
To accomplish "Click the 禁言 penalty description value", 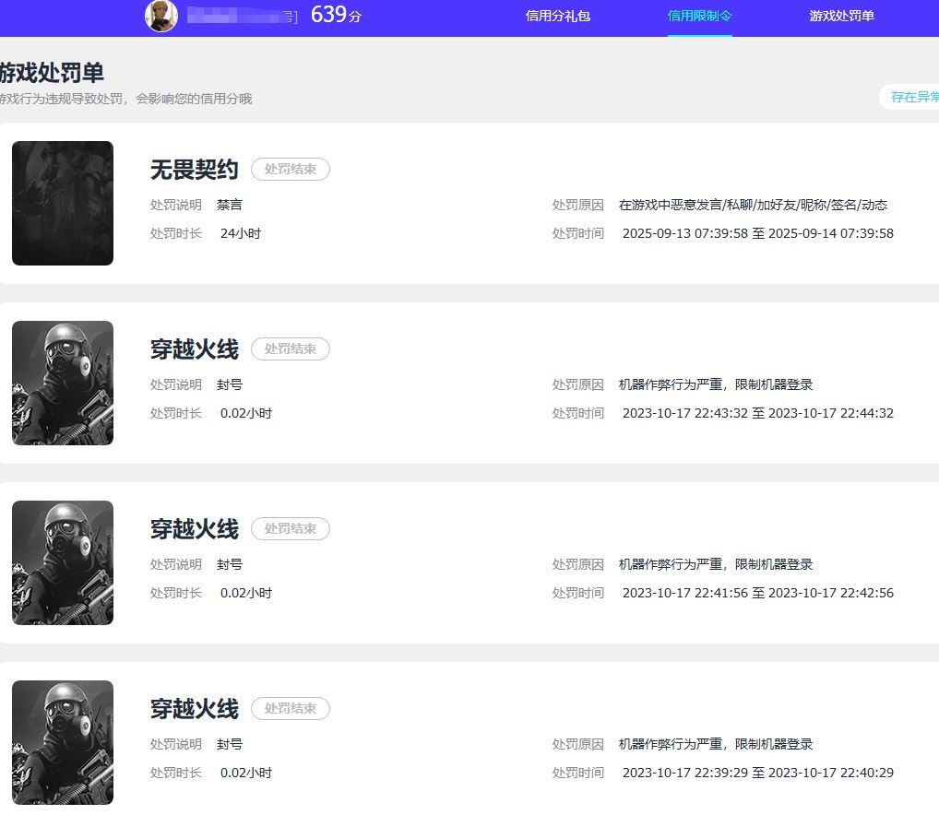I will (x=230, y=205).
